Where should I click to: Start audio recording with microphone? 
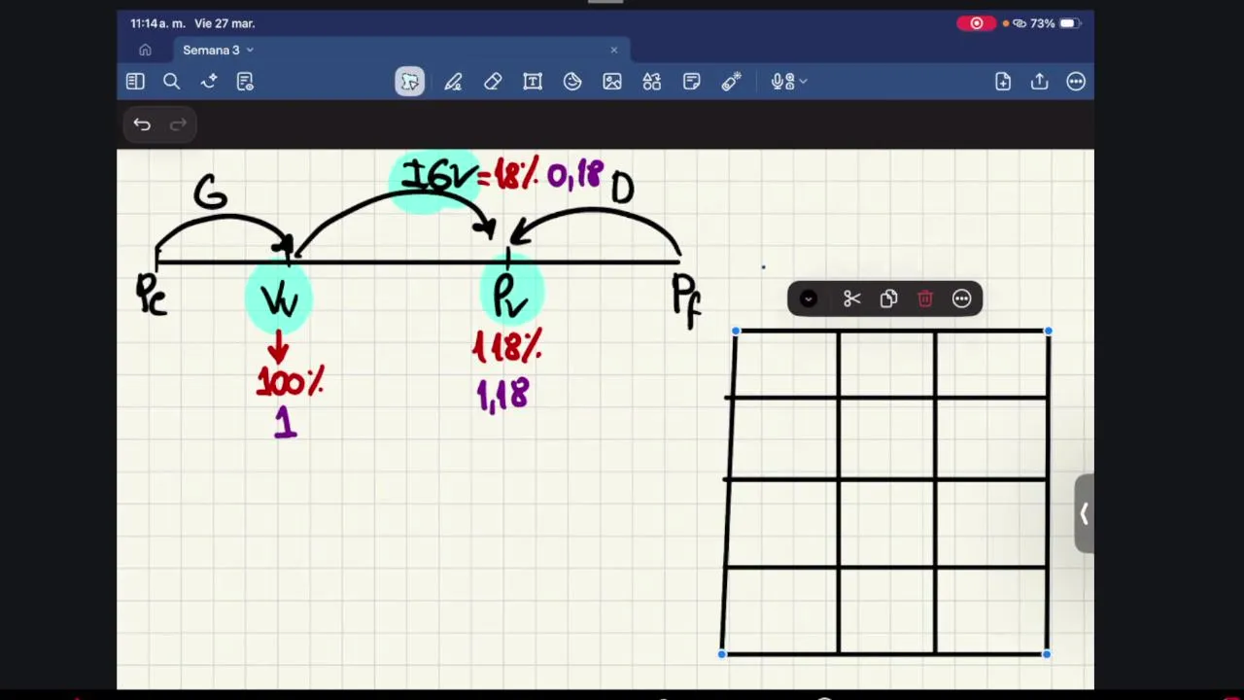point(783,82)
